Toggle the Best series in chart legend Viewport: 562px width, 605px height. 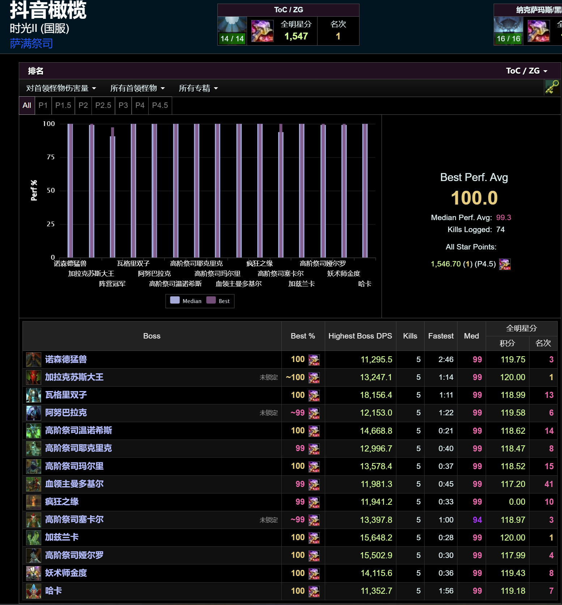tap(218, 301)
